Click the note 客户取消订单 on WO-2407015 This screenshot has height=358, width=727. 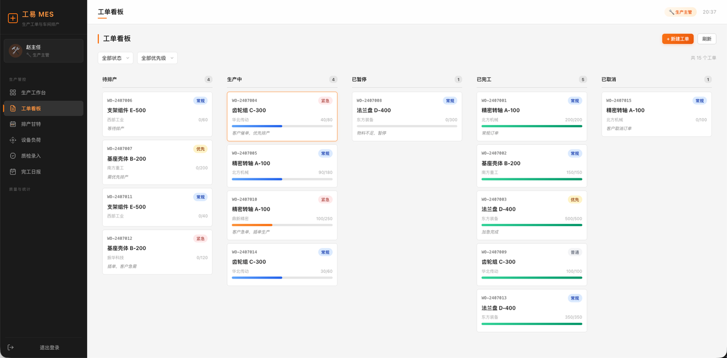[x=619, y=128]
